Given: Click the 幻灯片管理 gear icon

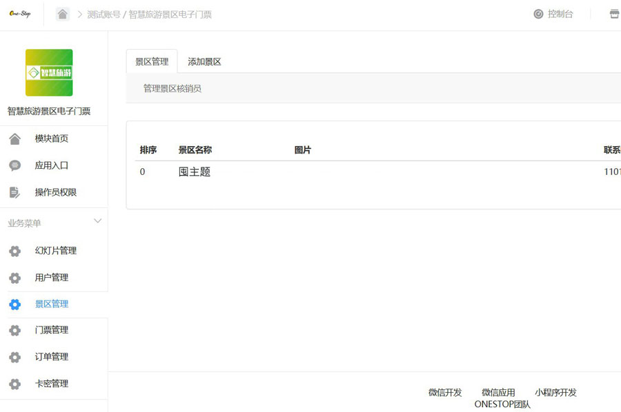Looking at the screenshot, I should click(x=14, y=251).
